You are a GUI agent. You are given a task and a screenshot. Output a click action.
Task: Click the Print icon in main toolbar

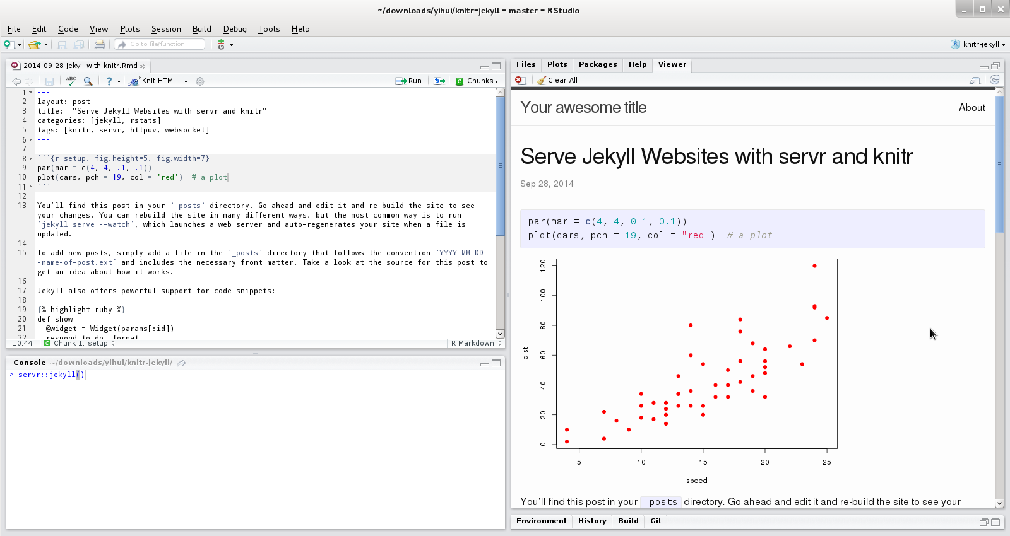click(x=100, y=44)
